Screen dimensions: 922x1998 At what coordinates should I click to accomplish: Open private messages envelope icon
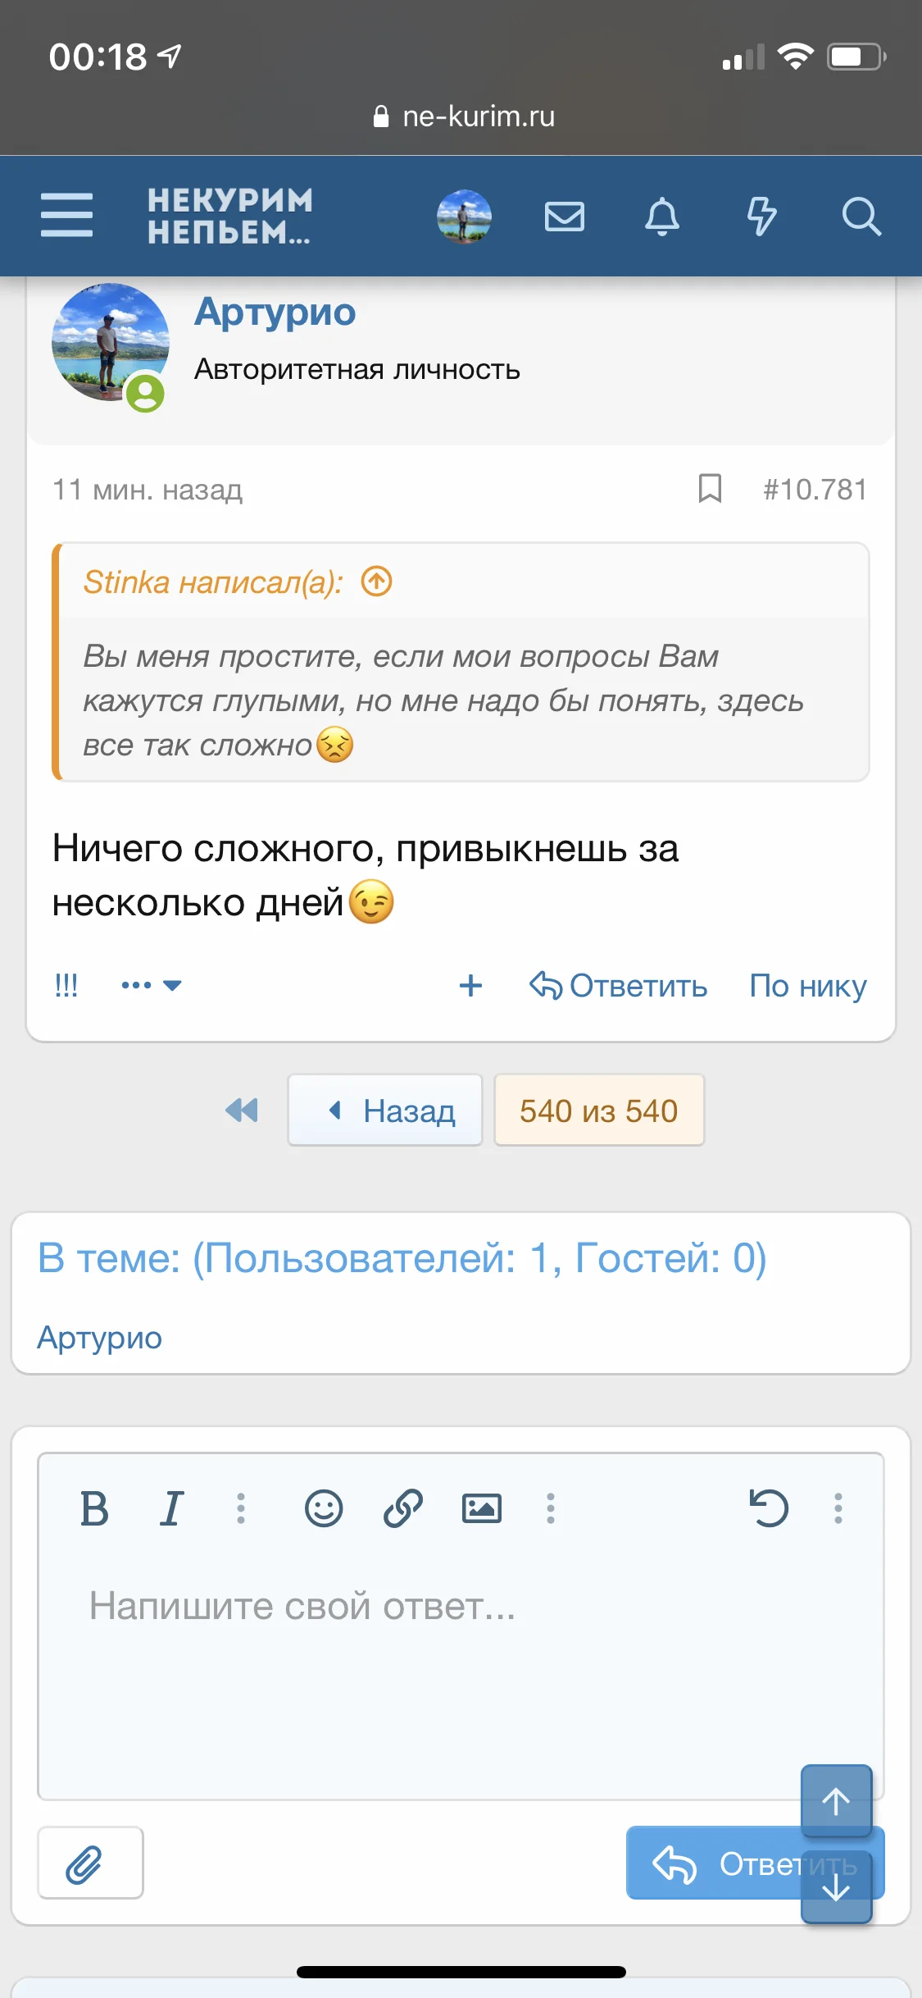pyautogui.click(x=565, y=217)
